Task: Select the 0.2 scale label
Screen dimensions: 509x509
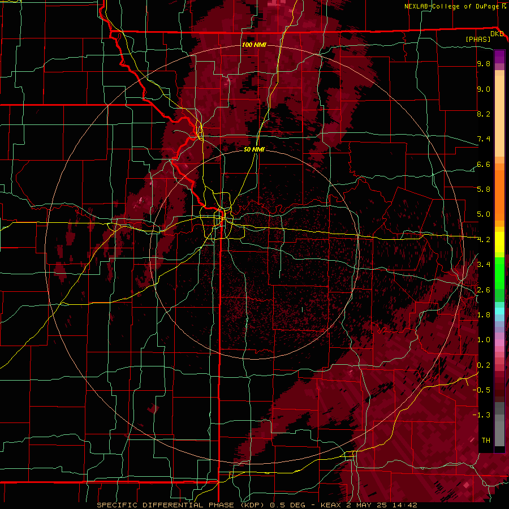Action: (x=484, y=365)
